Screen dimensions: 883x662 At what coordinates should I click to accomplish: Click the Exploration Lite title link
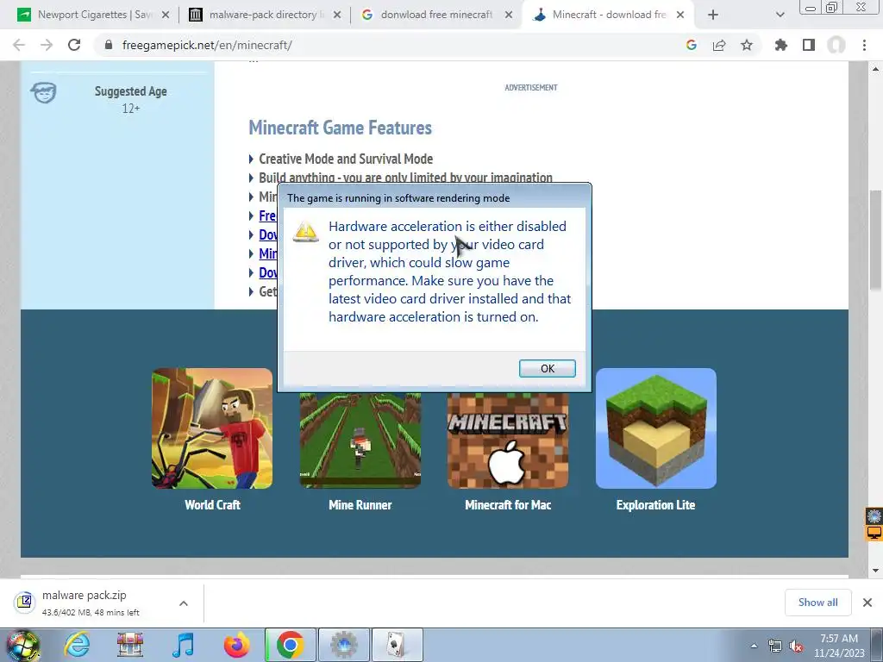click(655, 505)
